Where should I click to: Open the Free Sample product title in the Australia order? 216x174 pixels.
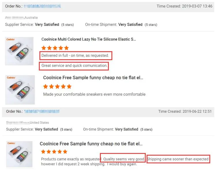tap(93, 78)
